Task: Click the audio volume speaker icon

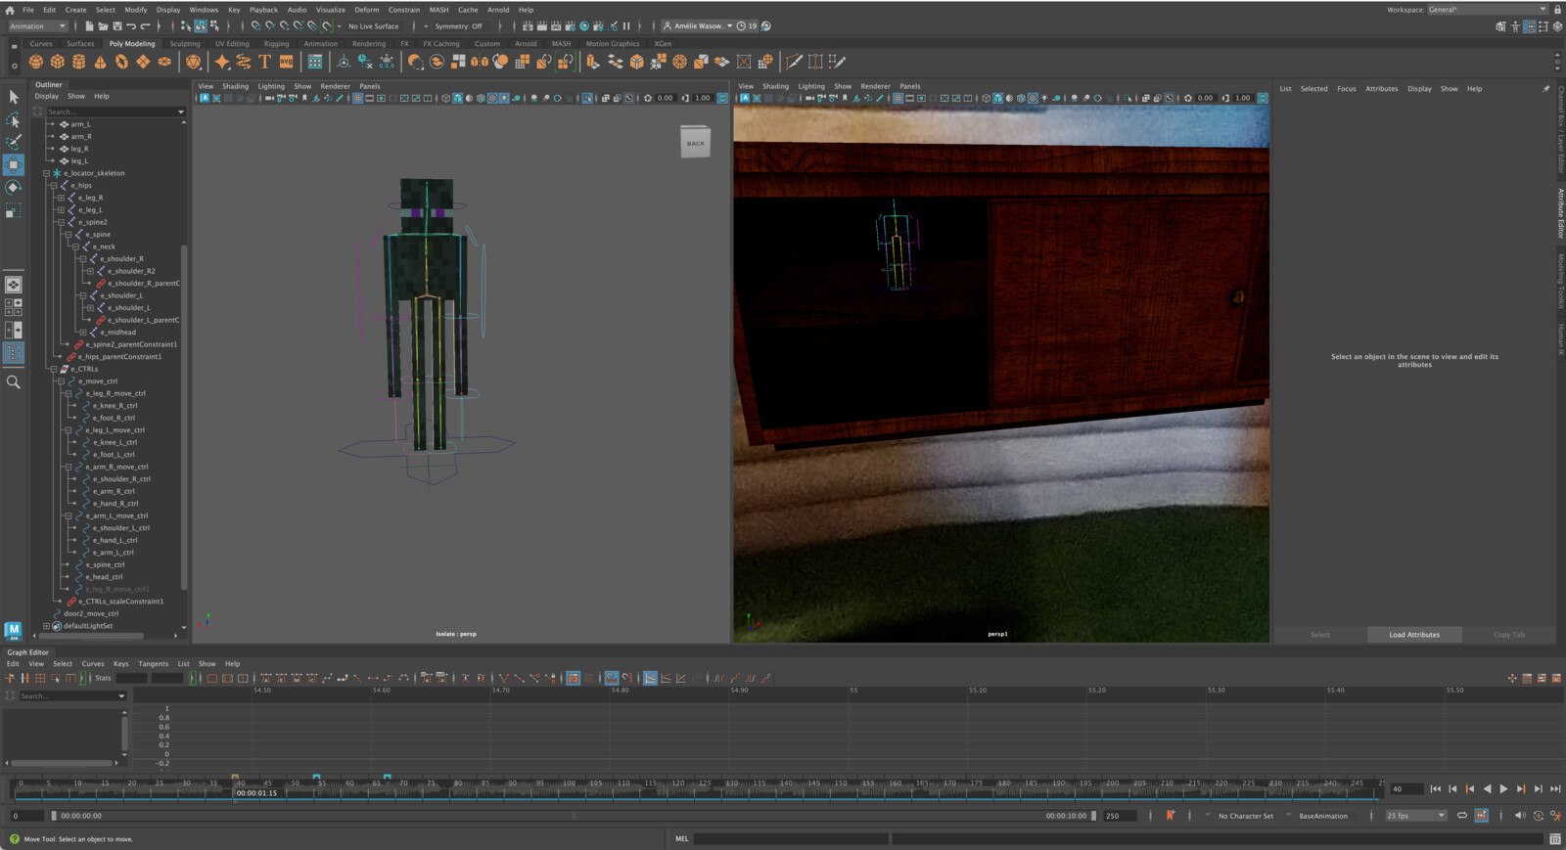Action: tap(1520, 815)
